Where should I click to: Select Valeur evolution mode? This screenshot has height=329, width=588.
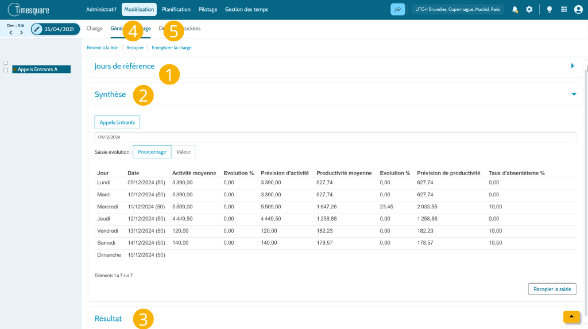click(183, 152)
